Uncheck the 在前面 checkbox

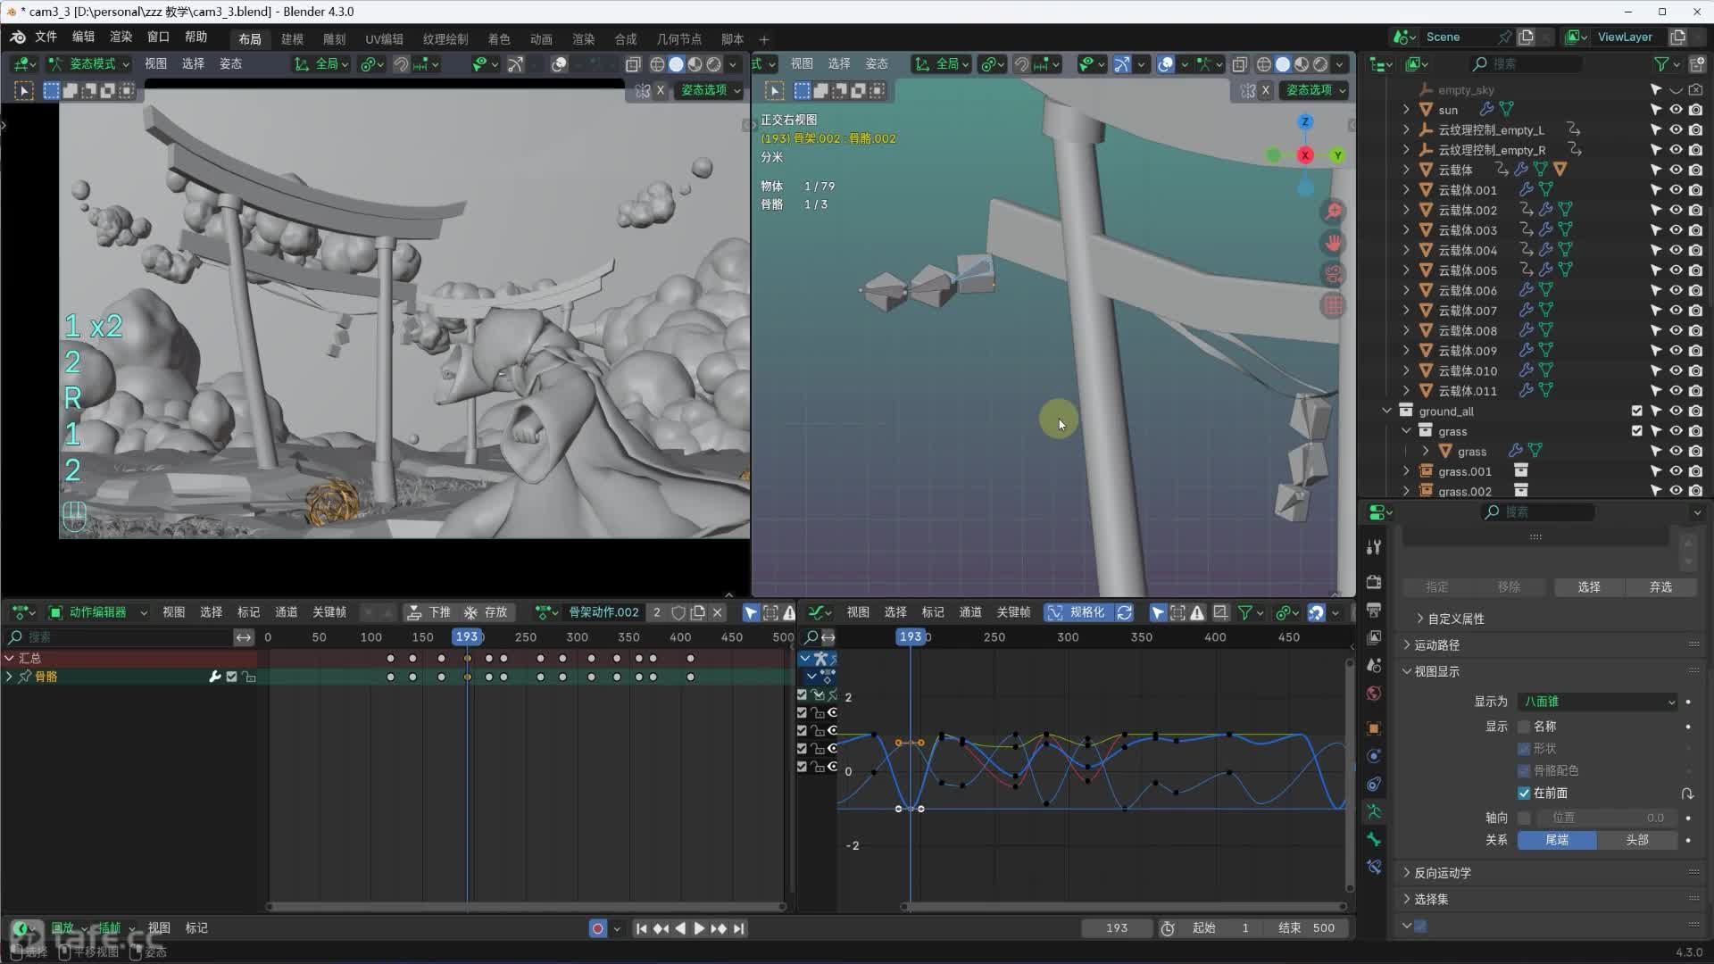1524,793
